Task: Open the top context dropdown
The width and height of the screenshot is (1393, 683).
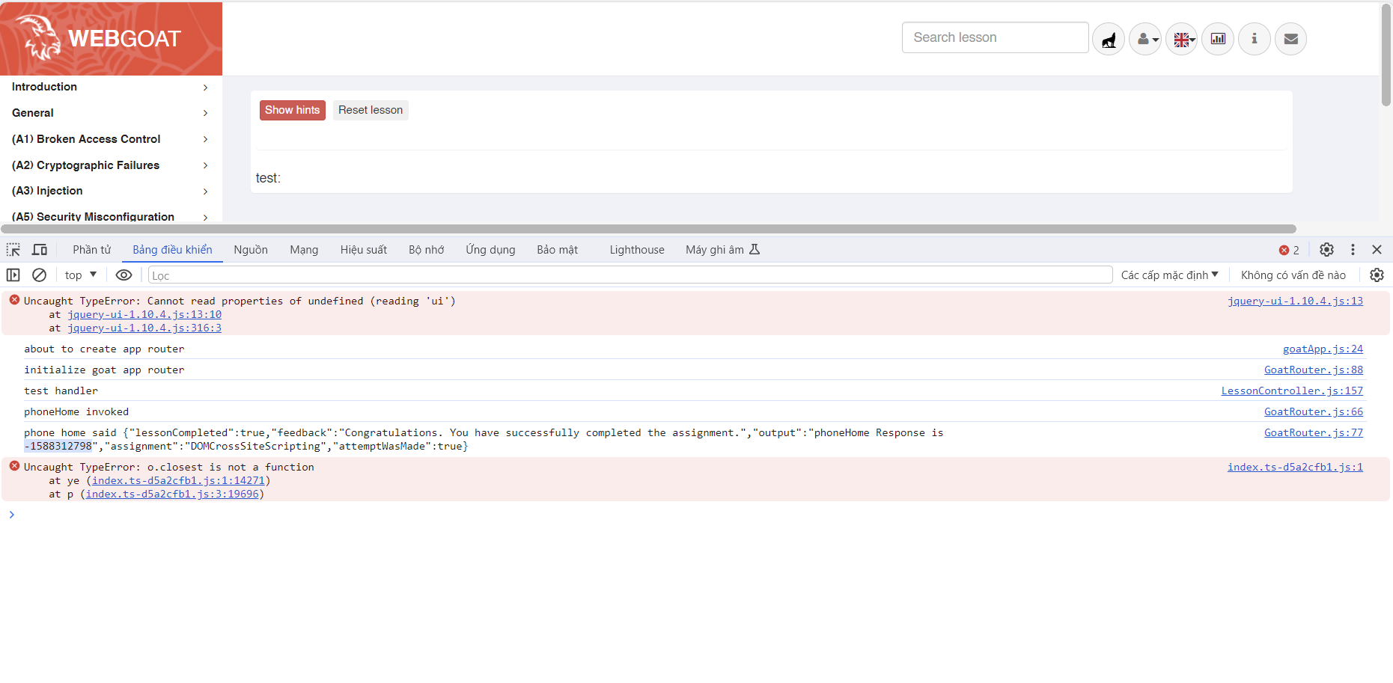Action: pos(81,275)
